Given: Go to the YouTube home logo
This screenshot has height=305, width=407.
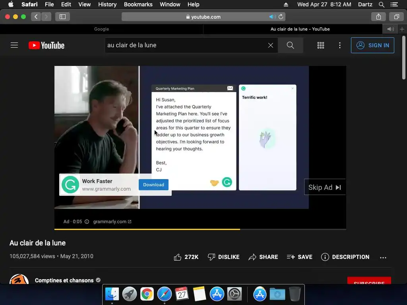Looking at the screenshot, I should click(47, 45).
